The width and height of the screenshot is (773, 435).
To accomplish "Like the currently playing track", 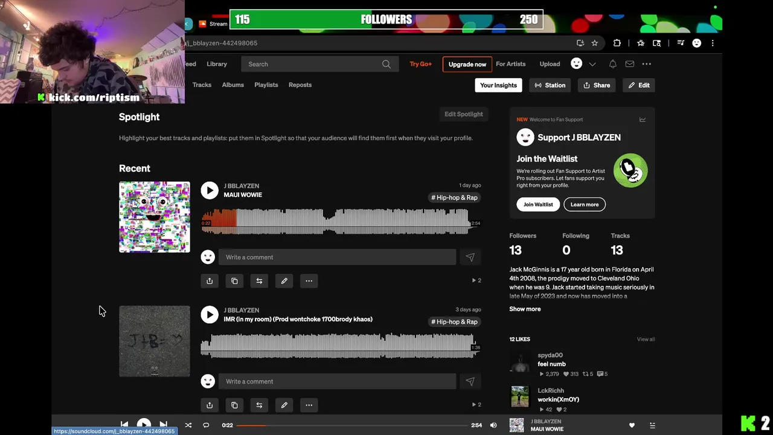I will point(632,425).
